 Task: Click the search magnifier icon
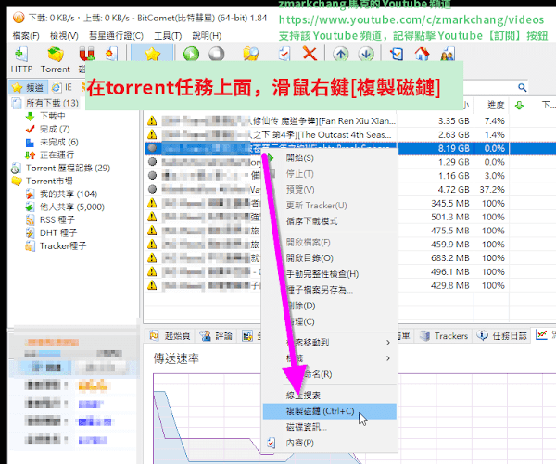click(x=522, y=87)
